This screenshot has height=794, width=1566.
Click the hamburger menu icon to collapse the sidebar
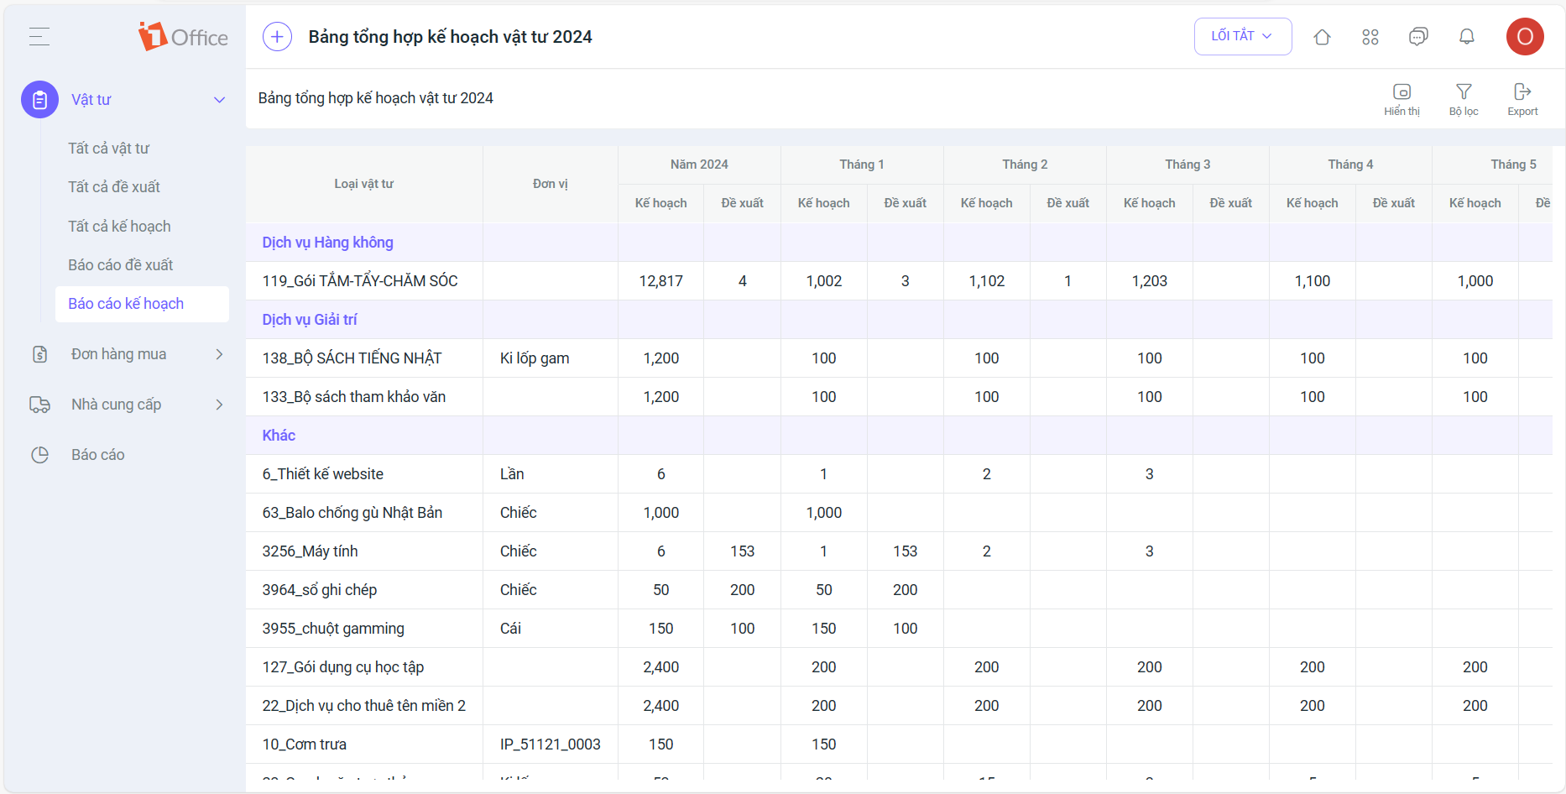tap(39, 36)
